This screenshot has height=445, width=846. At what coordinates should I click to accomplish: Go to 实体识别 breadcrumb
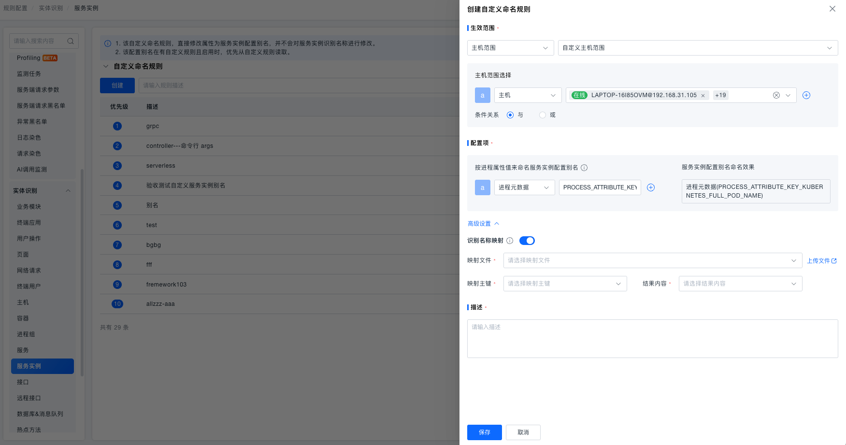pos(51,8)
